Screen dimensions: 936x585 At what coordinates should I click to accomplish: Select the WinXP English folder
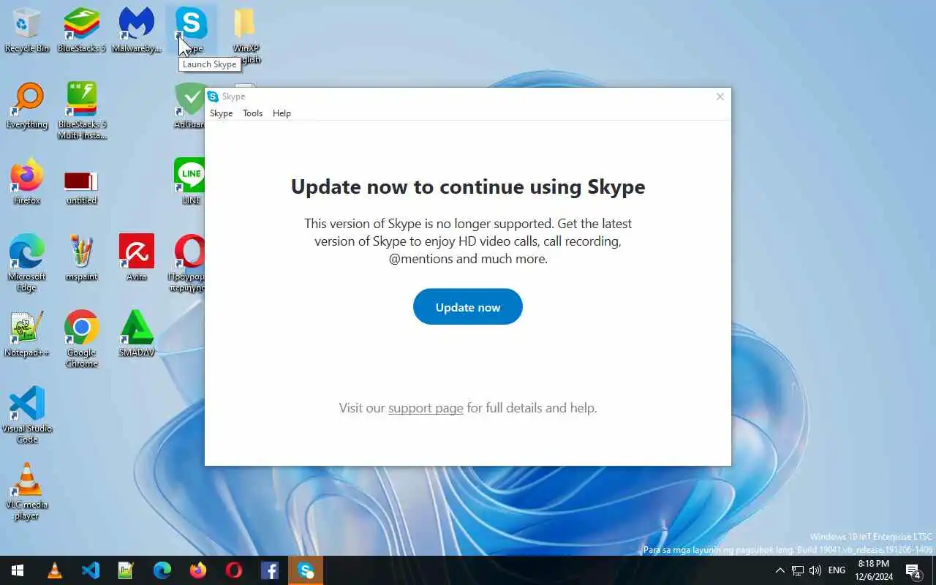[246, 35]
